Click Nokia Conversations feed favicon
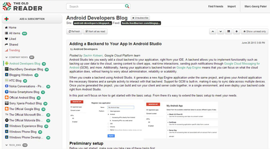Image resolution: width=270 pixels, height=149 pixels. [x=6, y=86]
